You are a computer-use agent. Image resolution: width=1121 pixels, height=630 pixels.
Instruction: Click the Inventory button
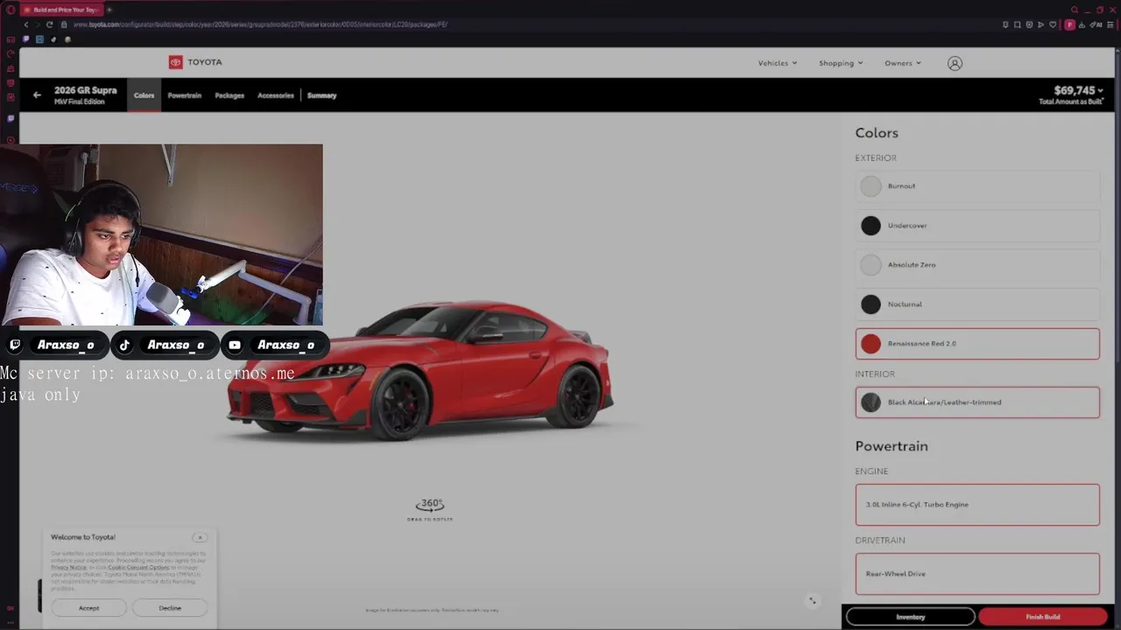click(910, 617)
